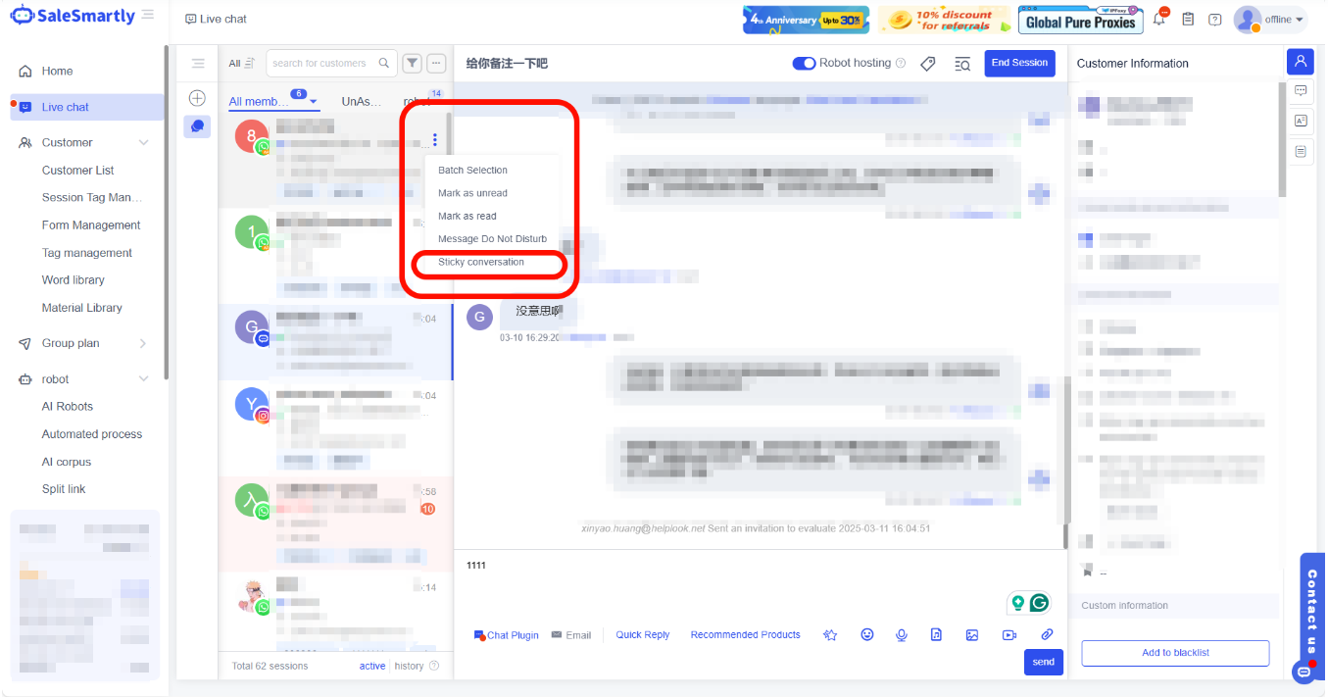The image size is (1328, 698).
Task: Click the End Session button
Action: point(1019,63)
